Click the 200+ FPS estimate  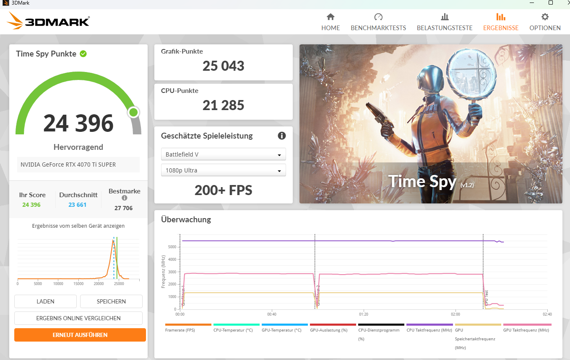(x=224, y=190)
